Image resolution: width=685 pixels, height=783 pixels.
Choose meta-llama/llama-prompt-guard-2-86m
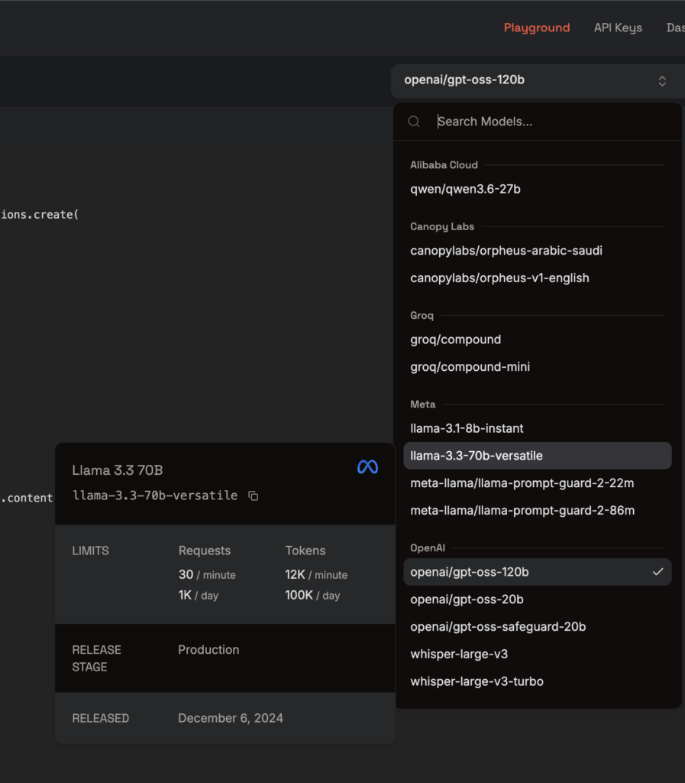tap(538, 510)
